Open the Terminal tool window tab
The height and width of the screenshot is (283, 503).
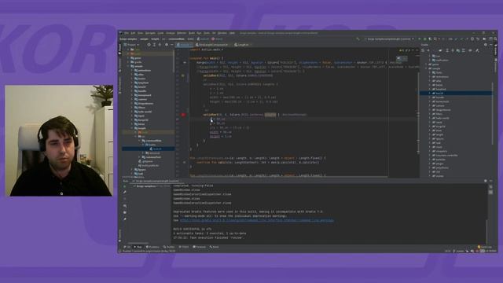[x=199, y=247]
